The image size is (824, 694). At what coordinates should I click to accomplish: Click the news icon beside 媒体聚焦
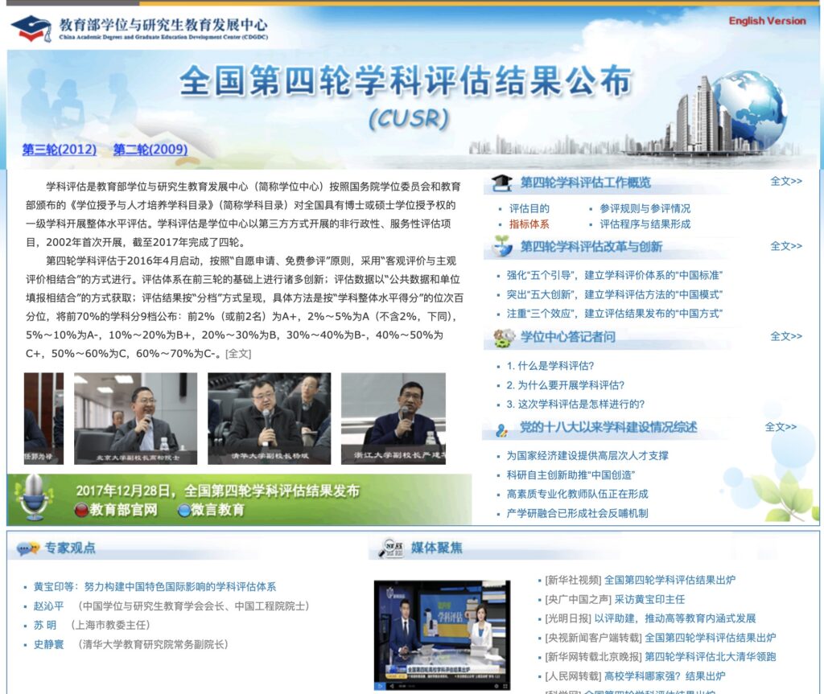coord(392,548)
